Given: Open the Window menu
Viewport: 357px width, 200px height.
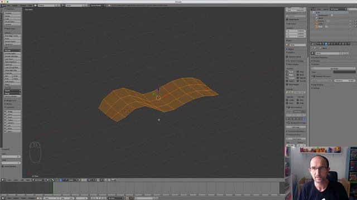Looking at the screenshot, I should pyautogui.click(x=23, y=5).
